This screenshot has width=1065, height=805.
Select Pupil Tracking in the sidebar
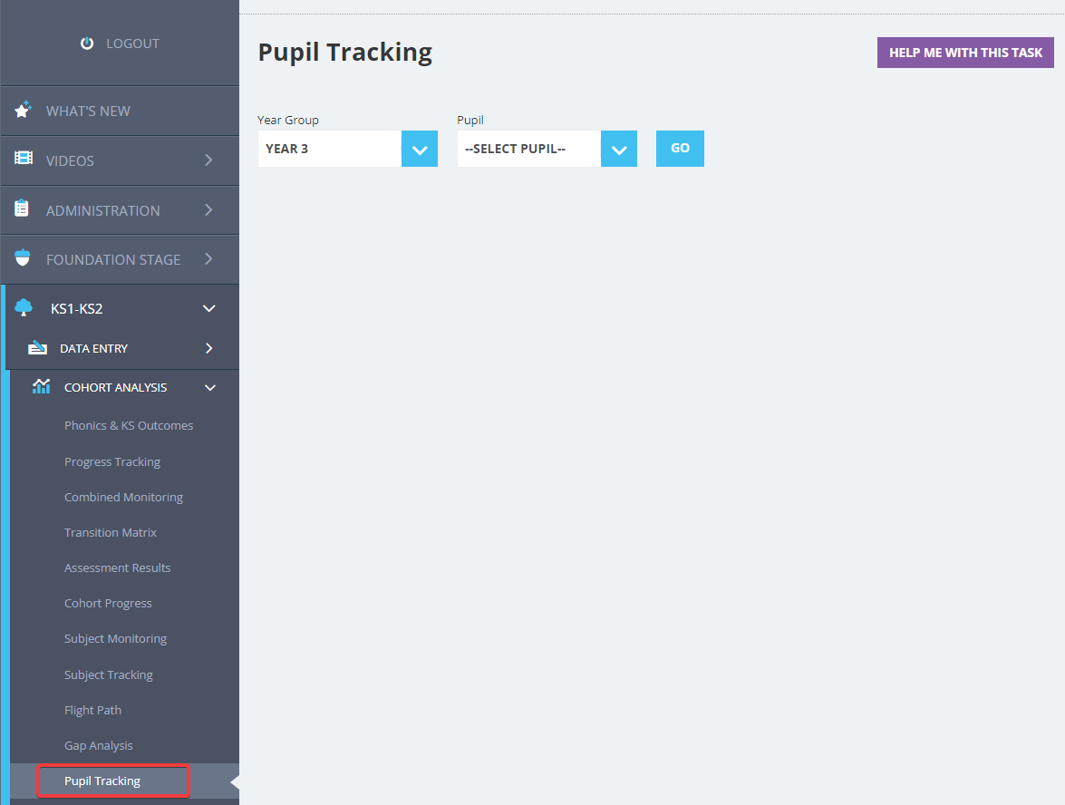pyautogui.click(x=112, y=781)
